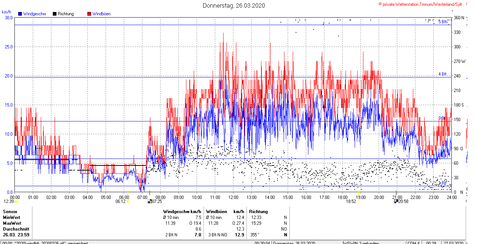Click the 24:00 time axis label

pos(452,197)
